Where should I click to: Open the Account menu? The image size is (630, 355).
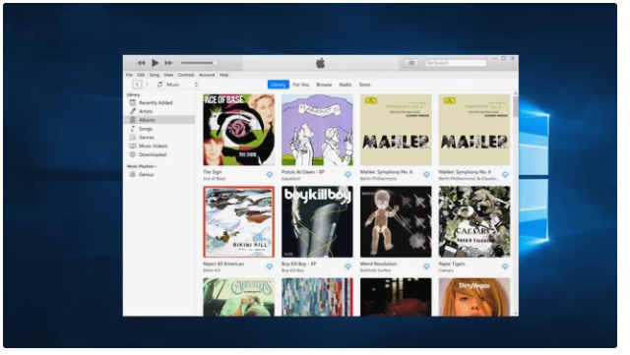pyautogui.click(x=207, y=75)
